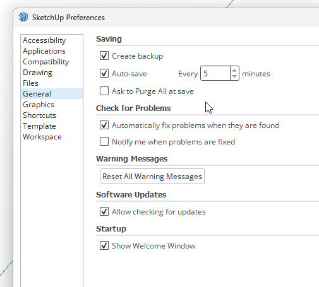Enable Ask to Purge All at save
The image size is (319, 287).
point(104,91)
